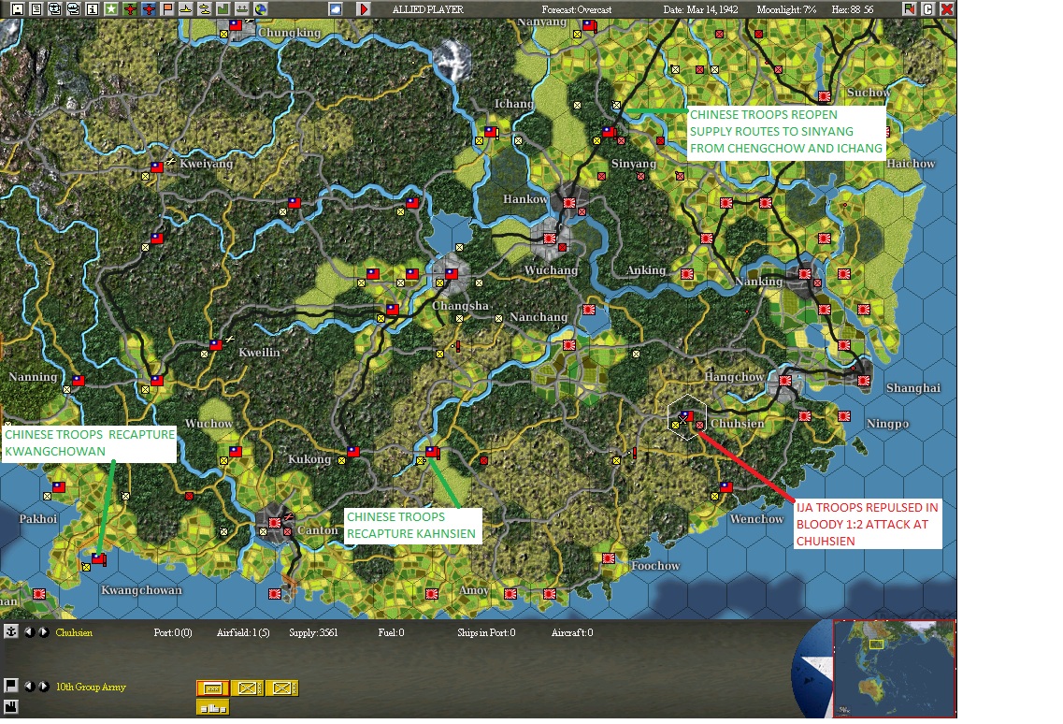
Task: Open the reports list icon in toolbar
Action: pyautogui.click(x=36, y=8)
